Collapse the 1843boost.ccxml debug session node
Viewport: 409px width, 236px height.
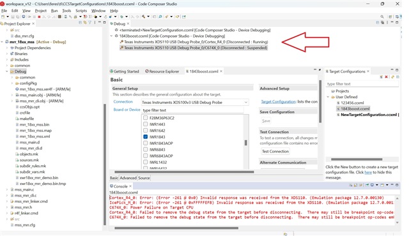point(112,36)
